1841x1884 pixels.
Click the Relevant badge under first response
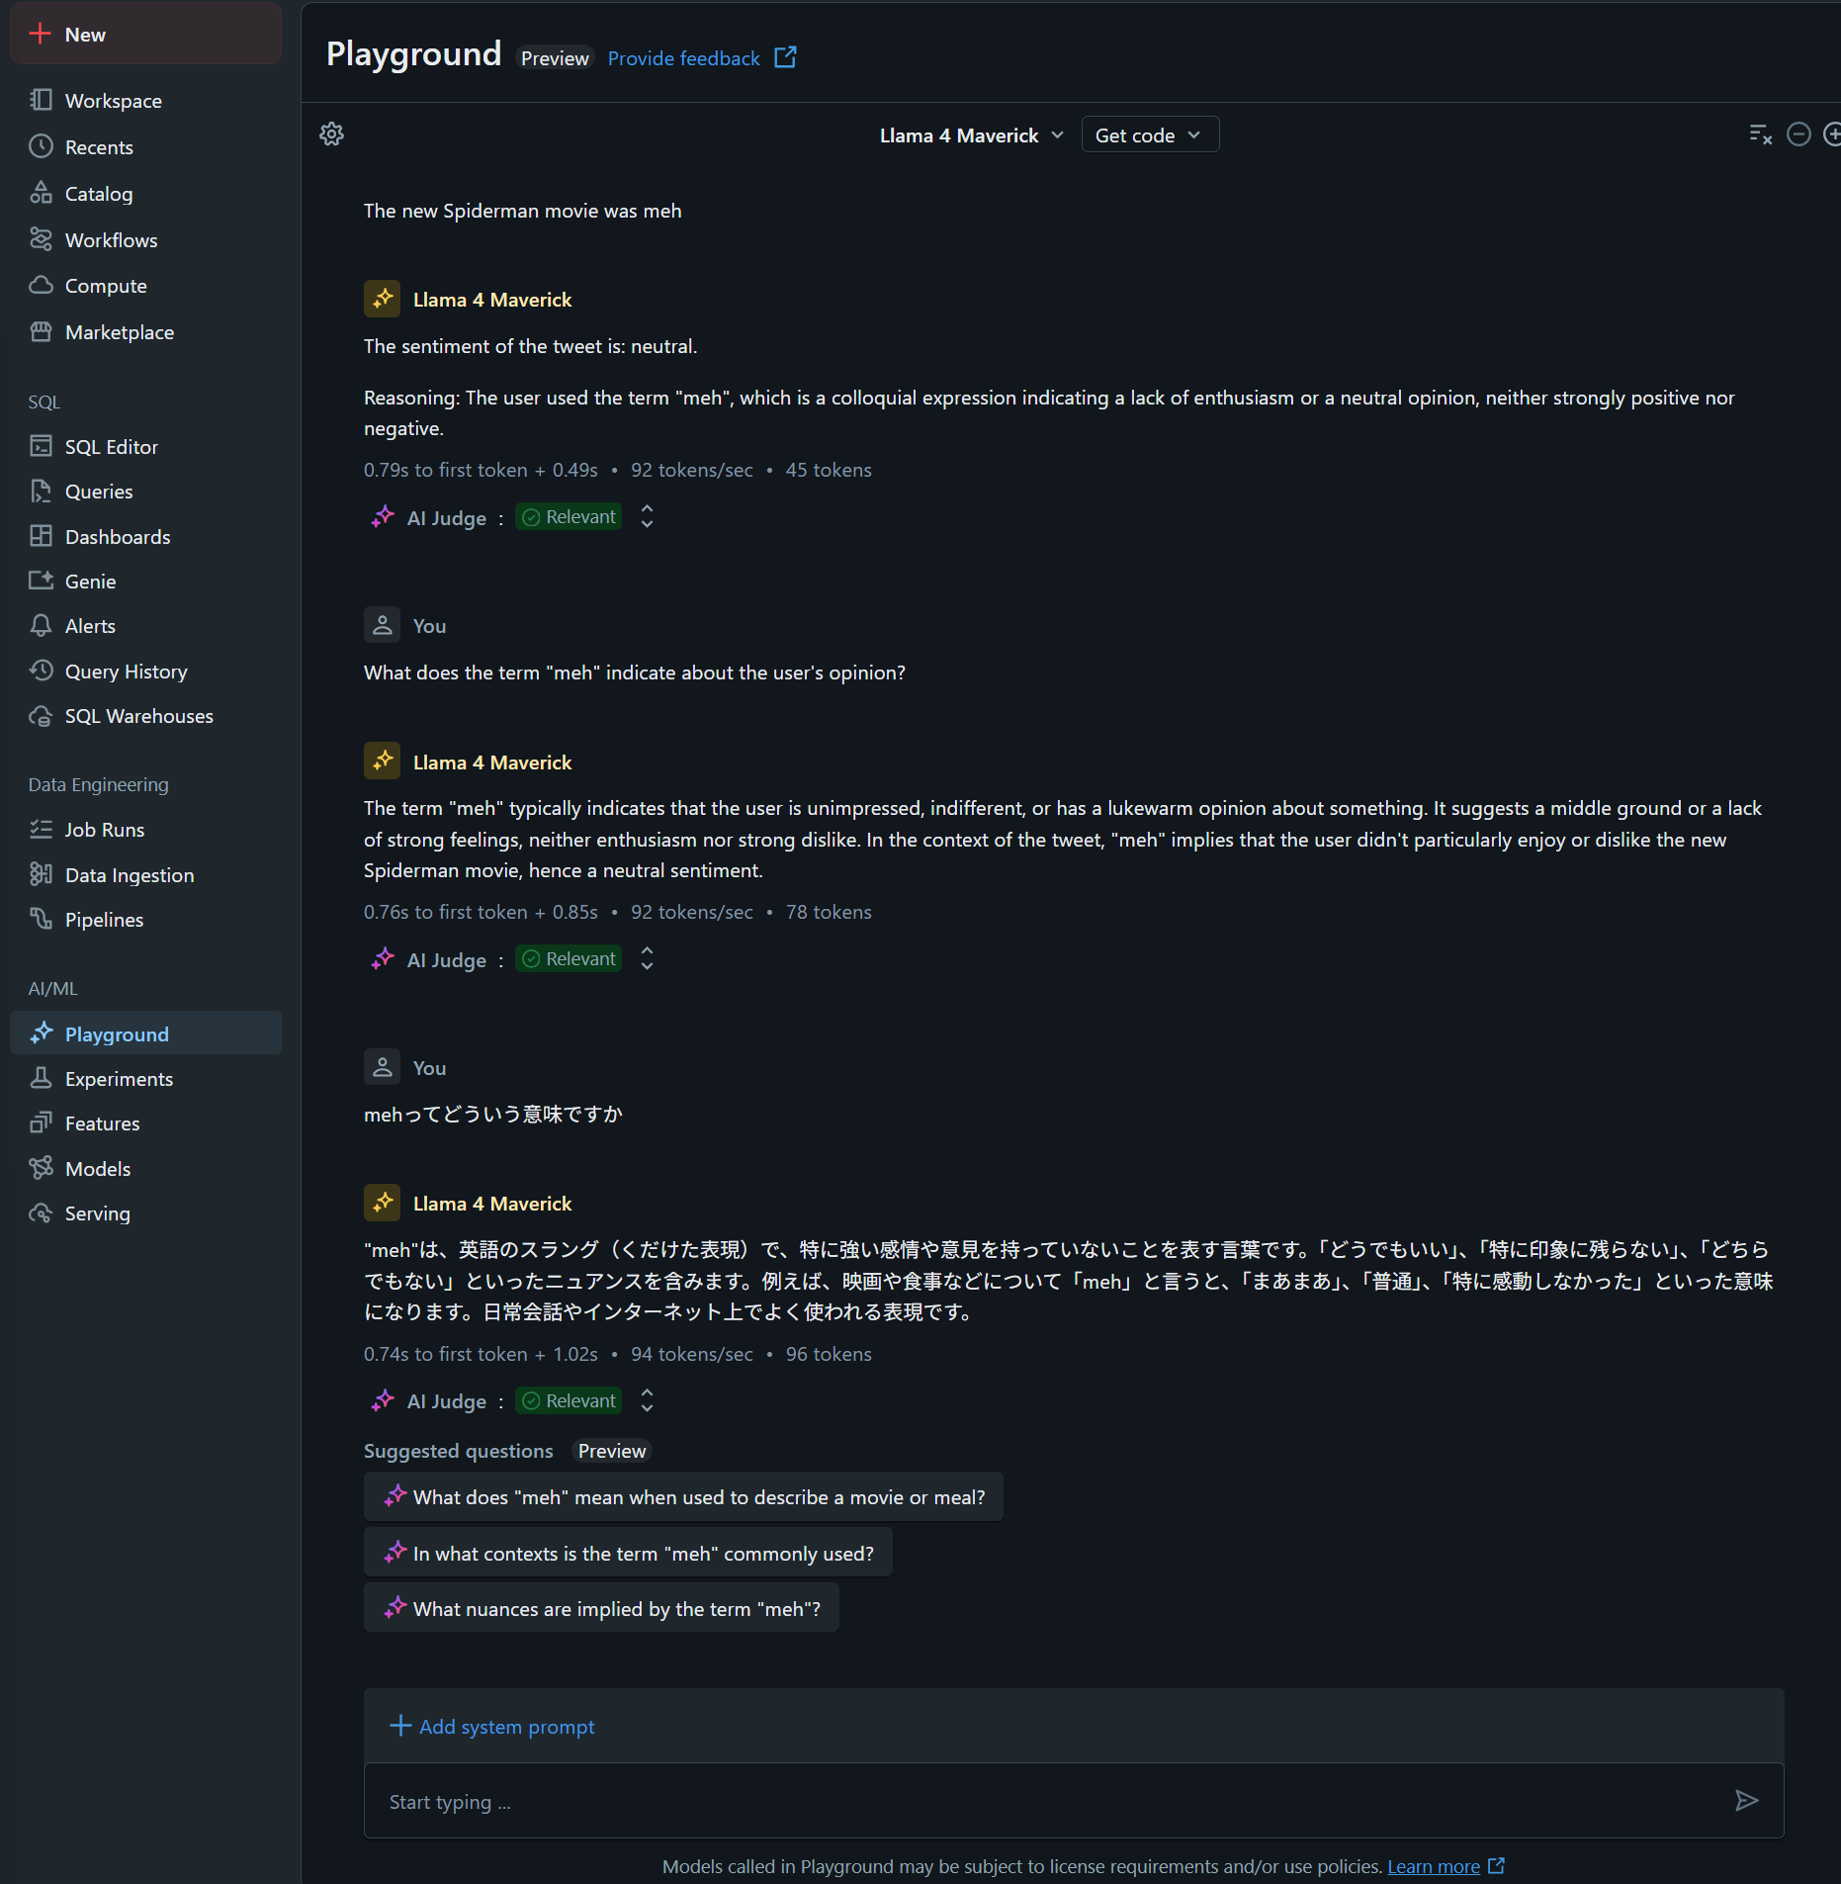click(569, 517)
